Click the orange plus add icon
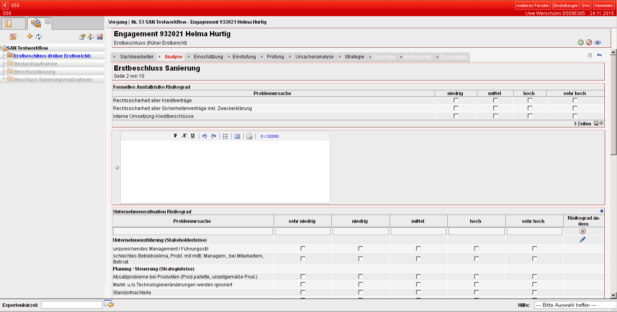Screen dimensions: 617x312 coord(30,36)
